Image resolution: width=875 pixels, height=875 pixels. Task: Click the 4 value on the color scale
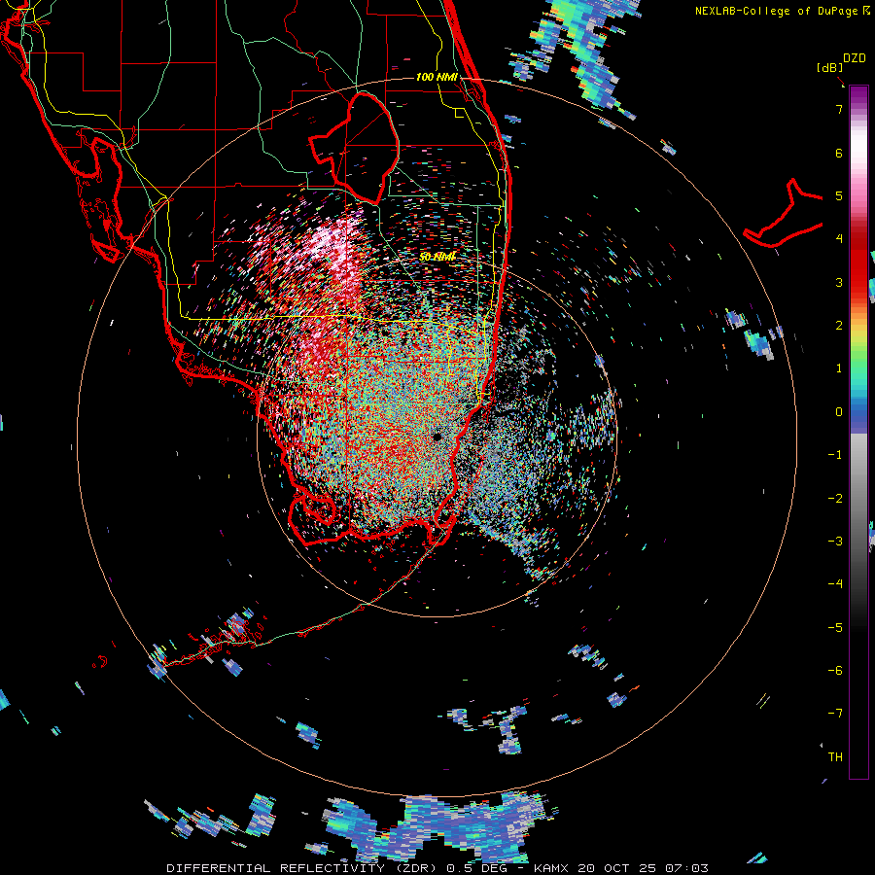pyautogui.click(x=839, y=239)
